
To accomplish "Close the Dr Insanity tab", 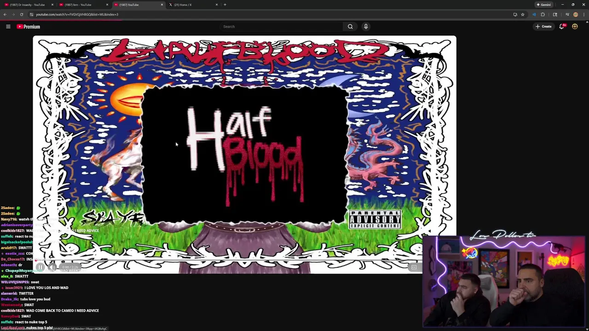I will point(52,5).
